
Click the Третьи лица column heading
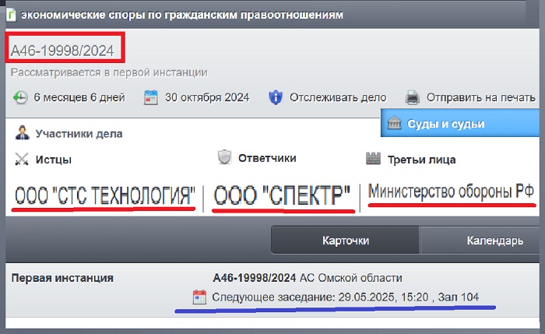pyautogui.click(x=422, y=160)
